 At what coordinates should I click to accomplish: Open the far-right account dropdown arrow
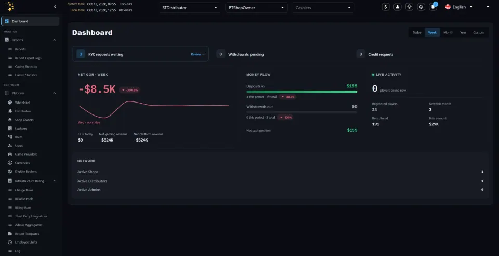(488, 7)
